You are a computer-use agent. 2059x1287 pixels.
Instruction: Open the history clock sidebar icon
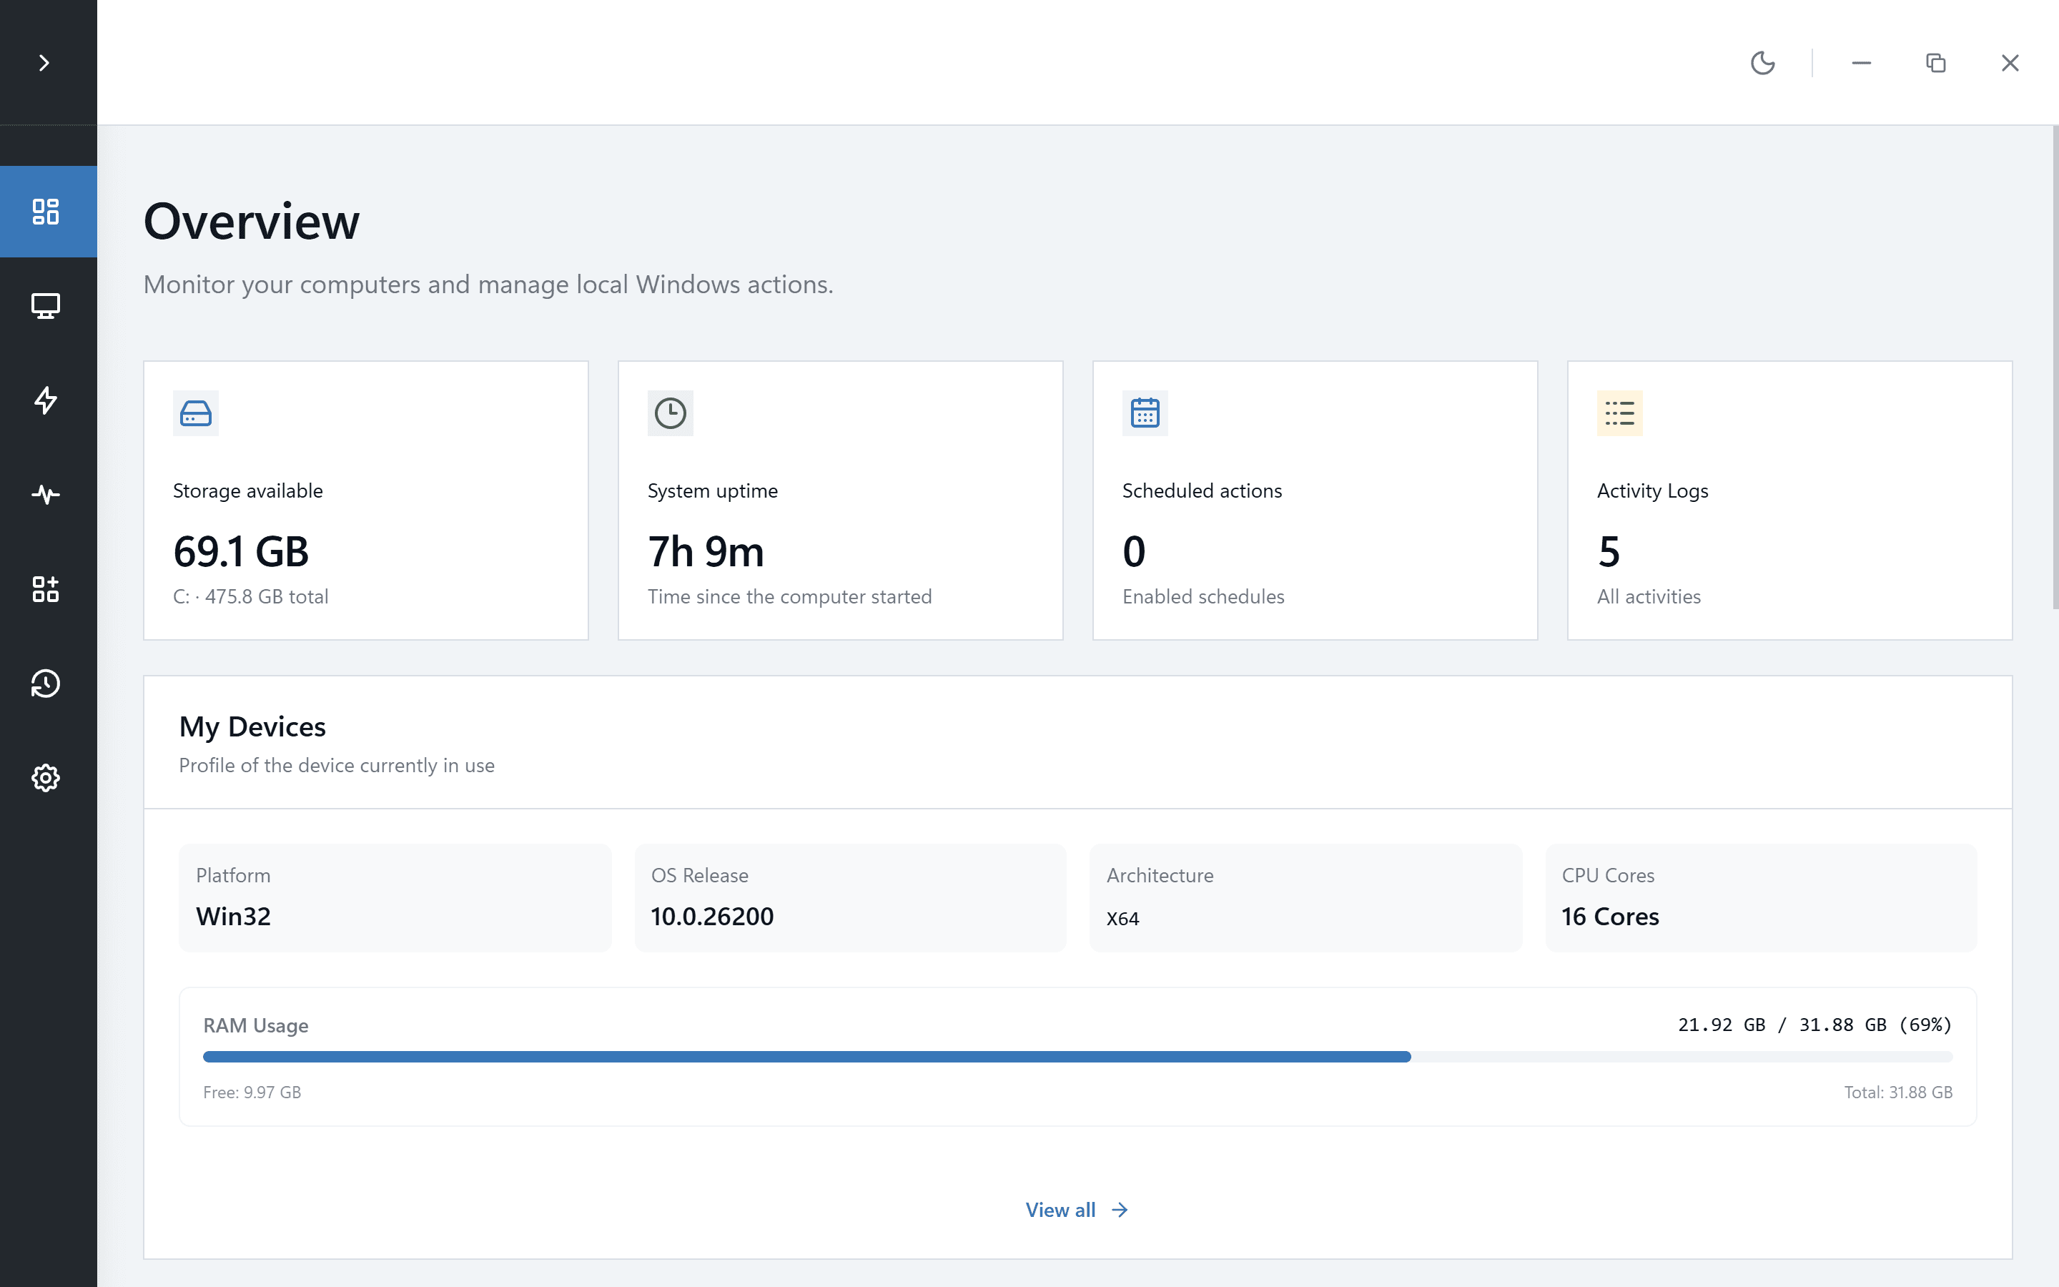(x=46, y=684)
